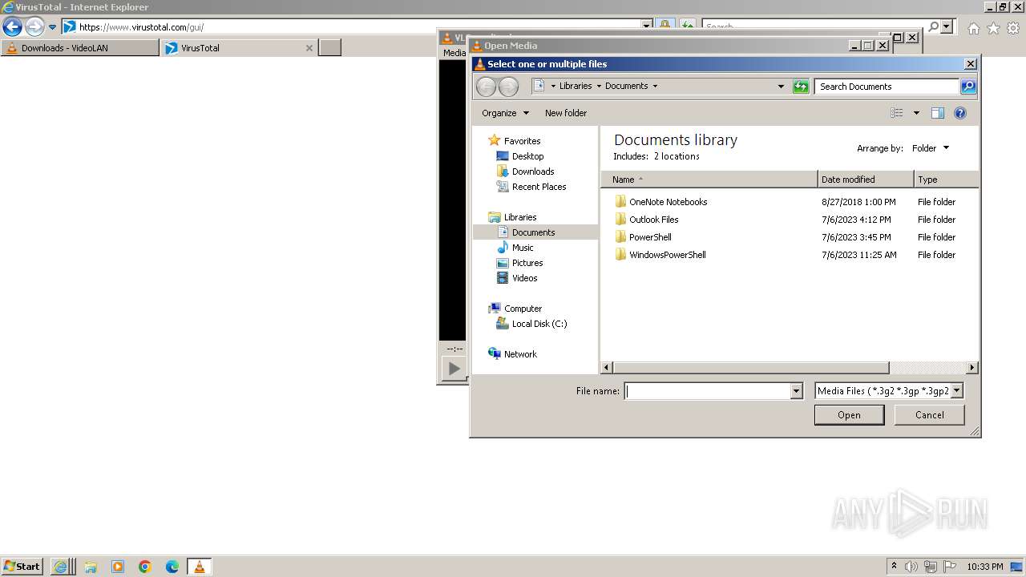Click the horizontal scrollbar in file list
1026x577 pixels.
751,367
